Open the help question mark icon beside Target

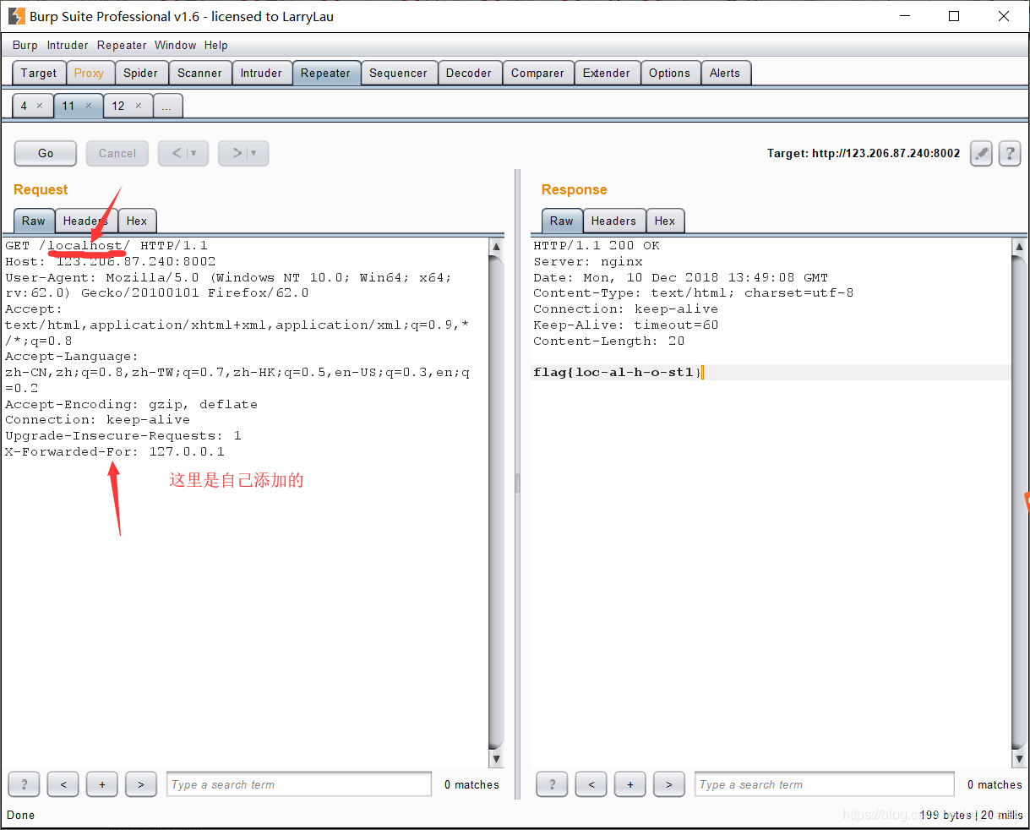click(x=1010, y=153)
